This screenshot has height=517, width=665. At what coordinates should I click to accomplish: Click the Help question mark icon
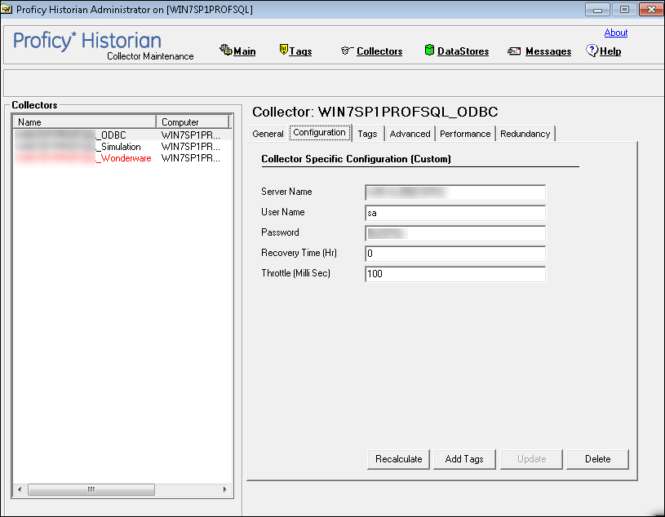point(592,51)
